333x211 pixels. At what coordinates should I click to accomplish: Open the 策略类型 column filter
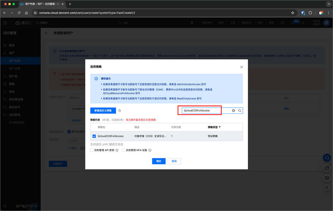point(220,127)
